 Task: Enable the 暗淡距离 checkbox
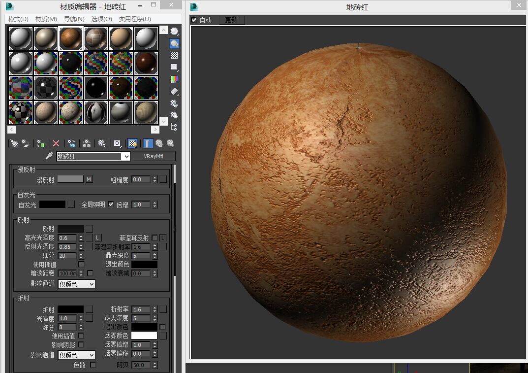90,273
